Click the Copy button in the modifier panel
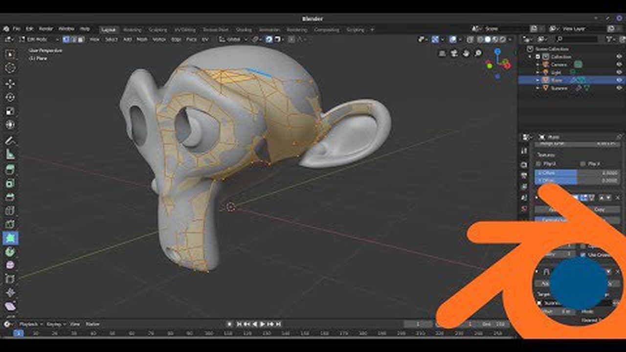Viewport: 626px width, 352px height. [602, 209]
